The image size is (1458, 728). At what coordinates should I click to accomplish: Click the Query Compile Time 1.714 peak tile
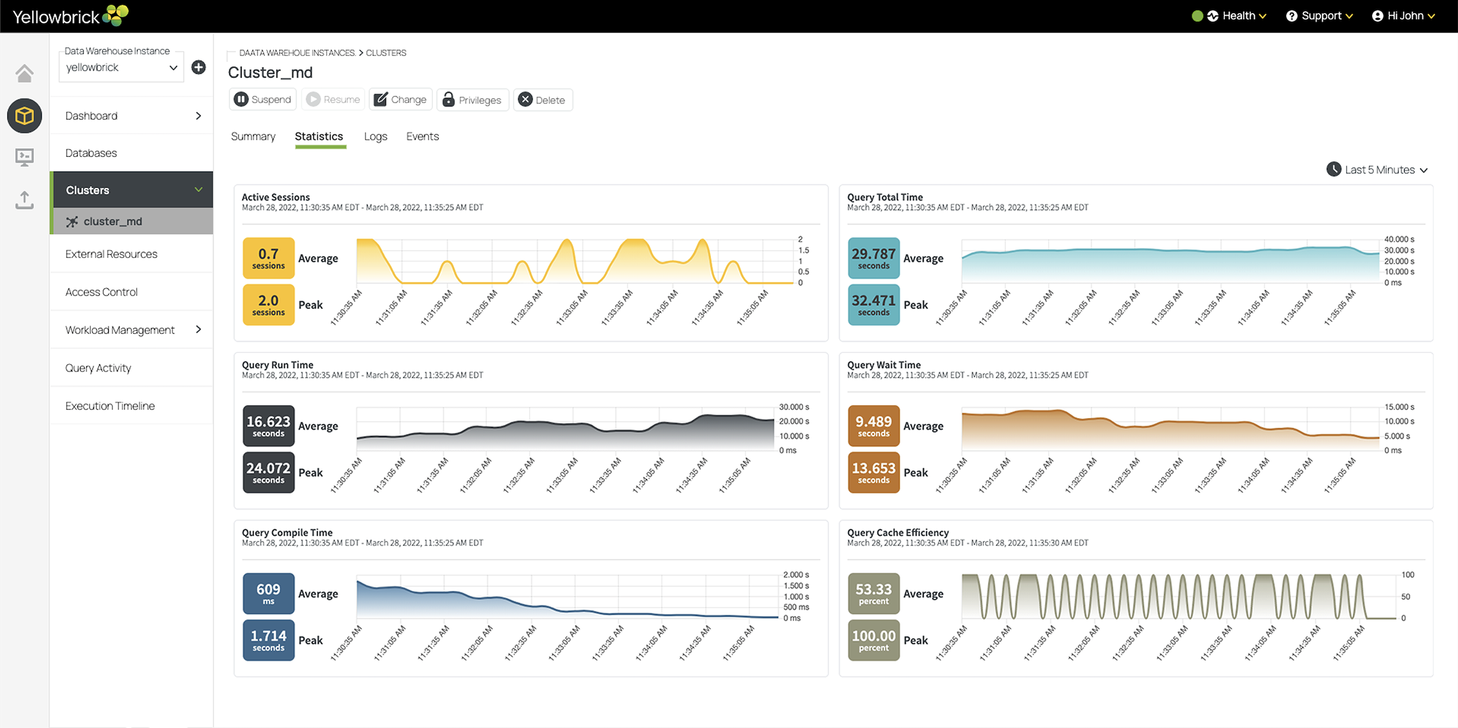tap(269, 640)
